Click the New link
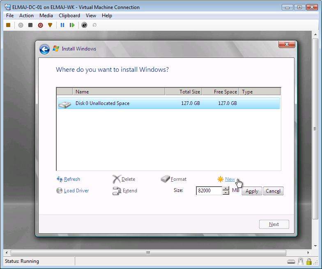Screen dimensions: 322x269 230,179
